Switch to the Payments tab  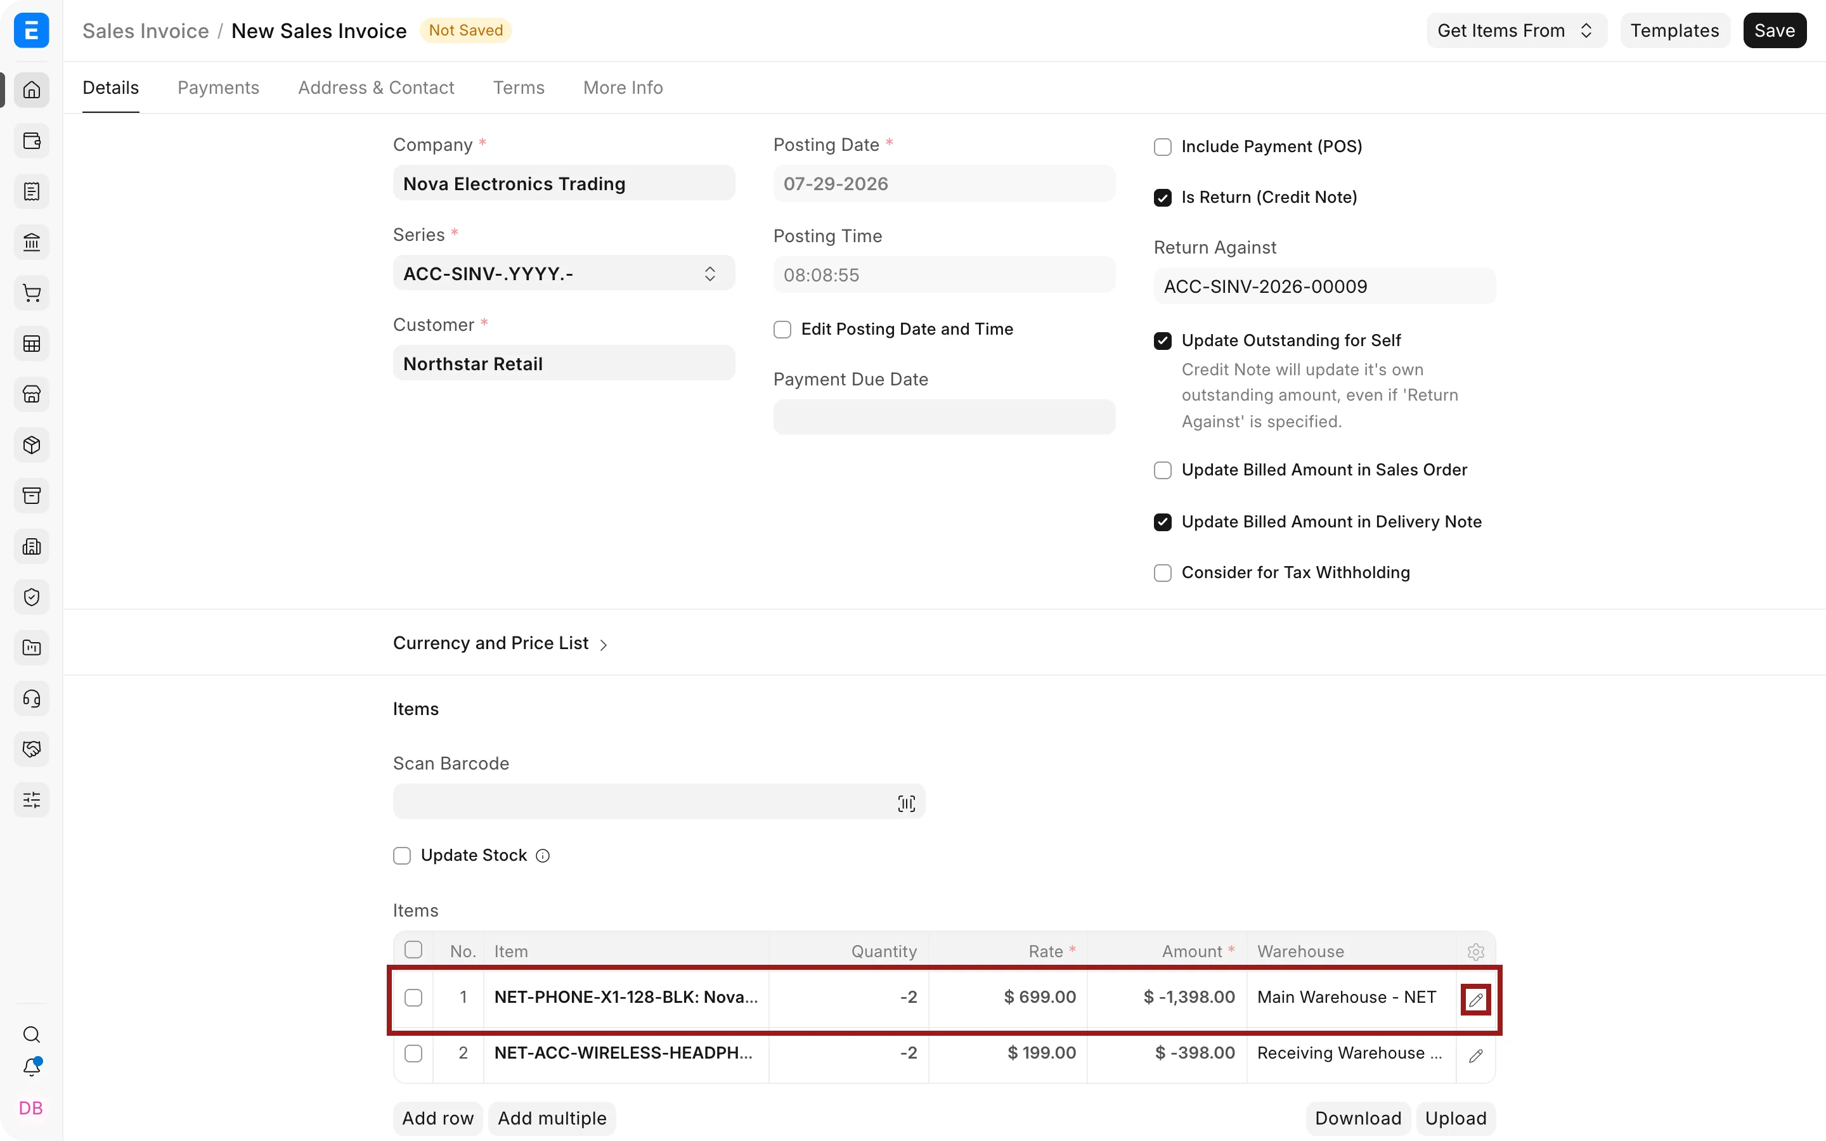(x=218, y=87)
